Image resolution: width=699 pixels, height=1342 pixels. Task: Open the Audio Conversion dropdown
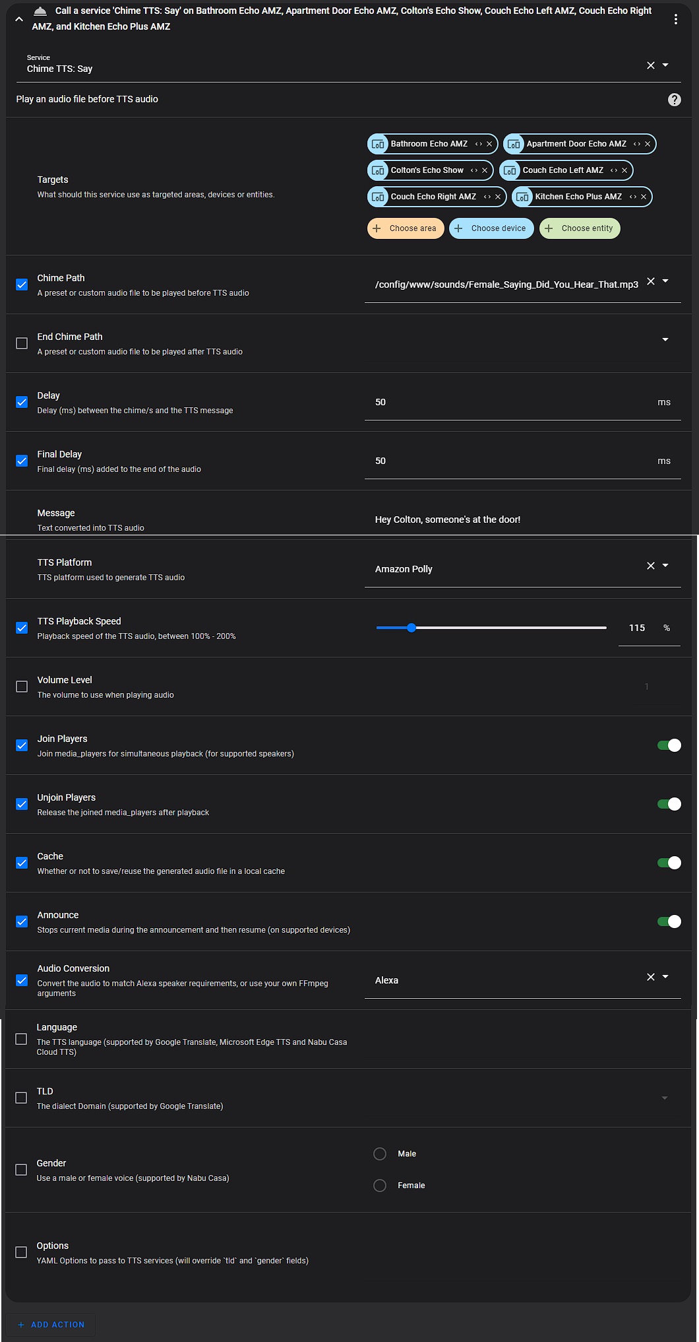[x=665, y=977]
